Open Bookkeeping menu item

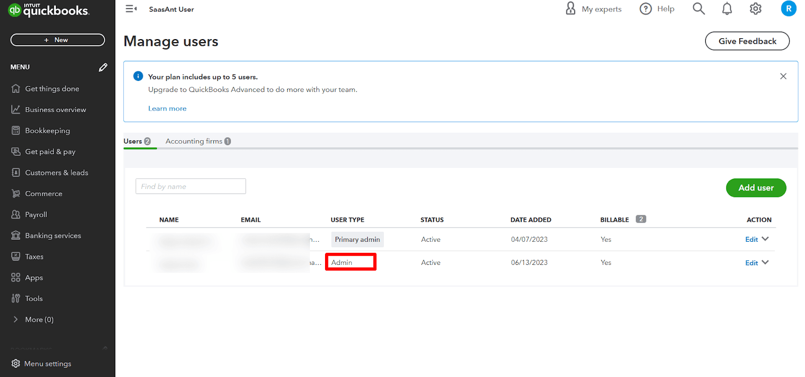(x=48, y=131)
